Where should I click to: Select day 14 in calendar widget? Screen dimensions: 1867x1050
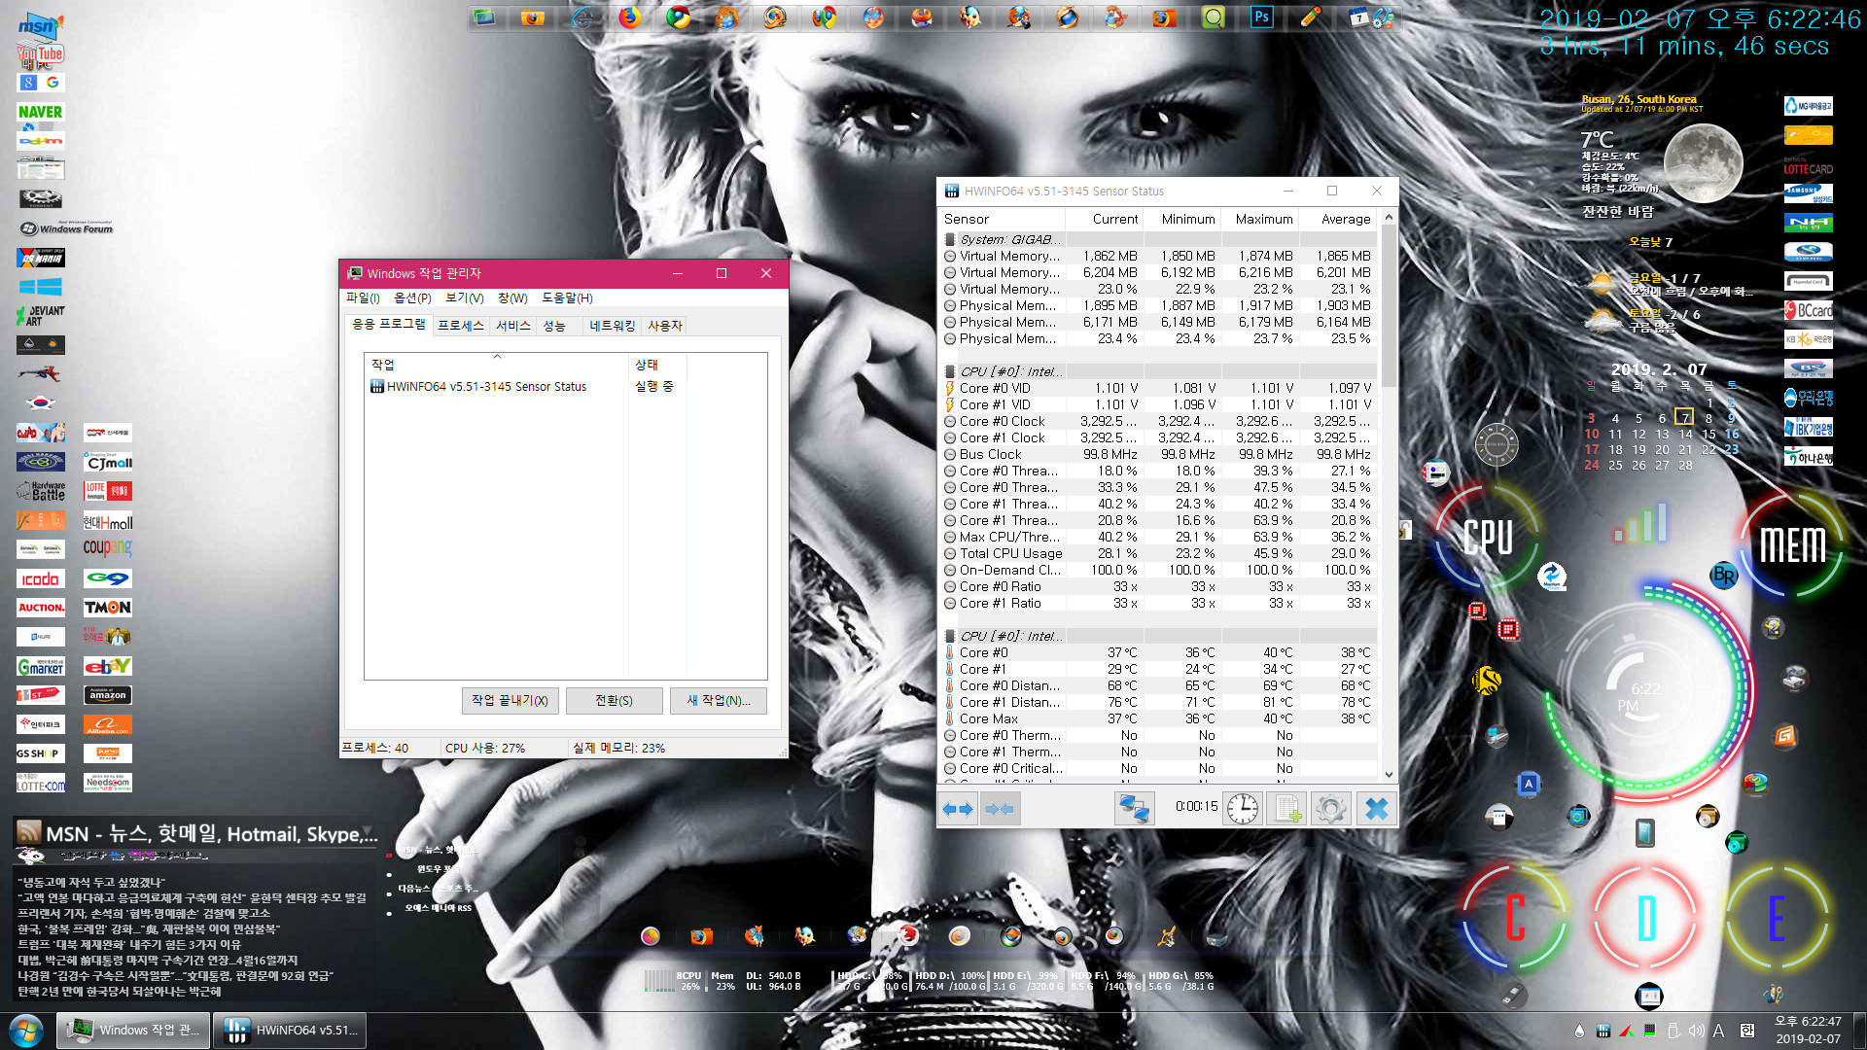[1685, 435]
